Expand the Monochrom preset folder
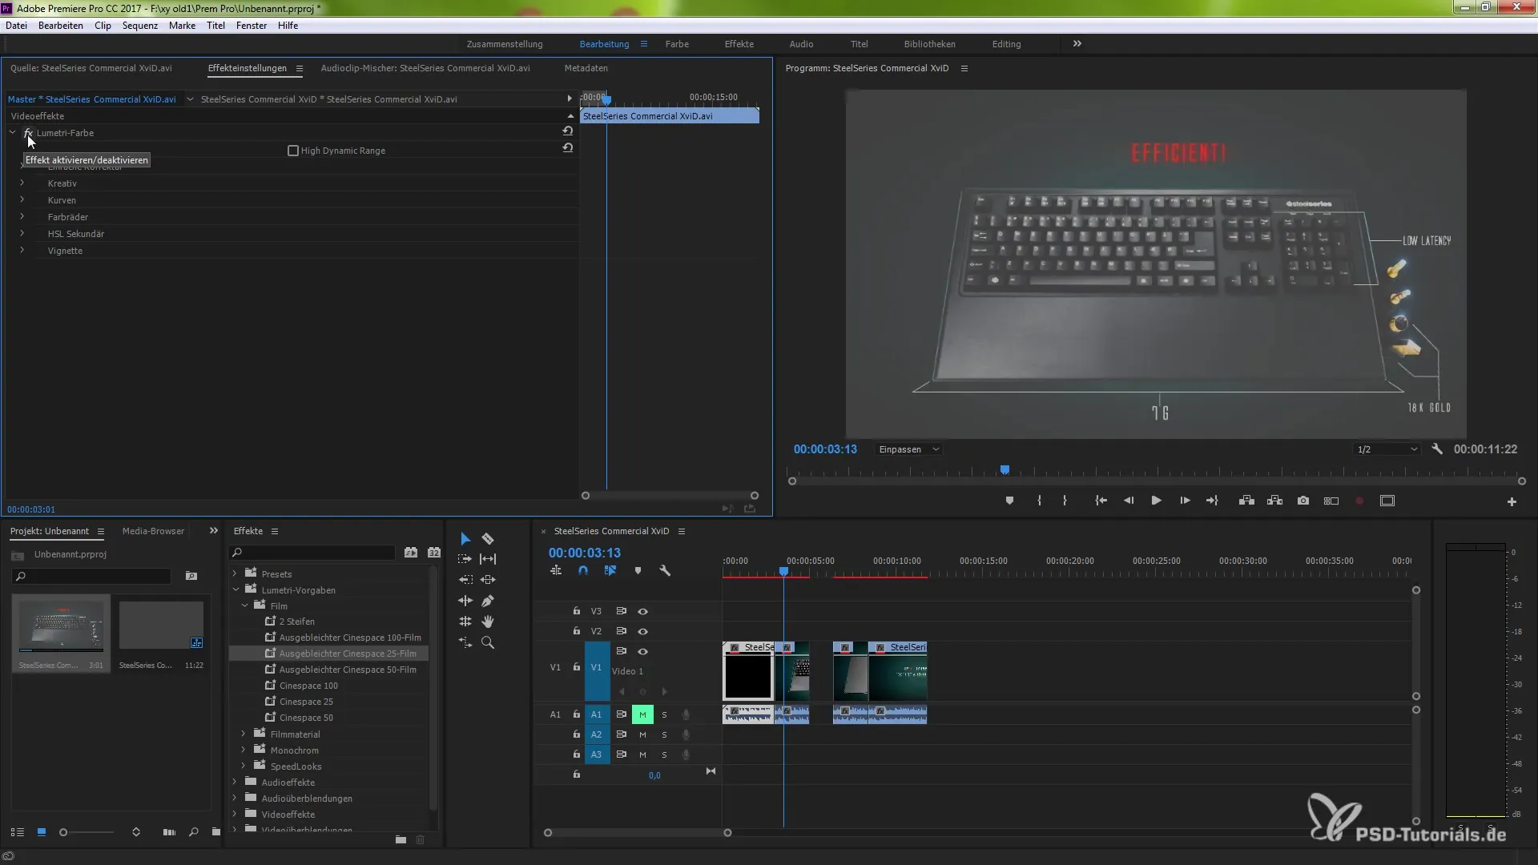This screenshot has width=1538, height=865. point(244,750)
